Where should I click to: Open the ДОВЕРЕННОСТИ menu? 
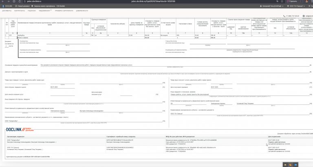[x=82, y=11]
